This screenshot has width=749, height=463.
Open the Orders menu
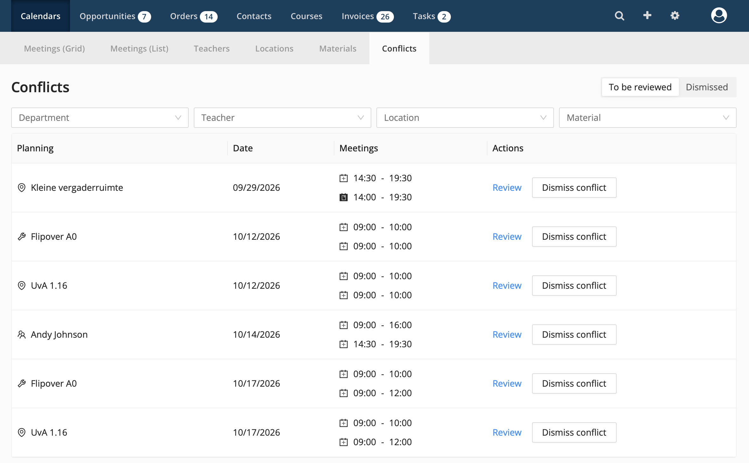pyautogui.click(x=194, y=16)
